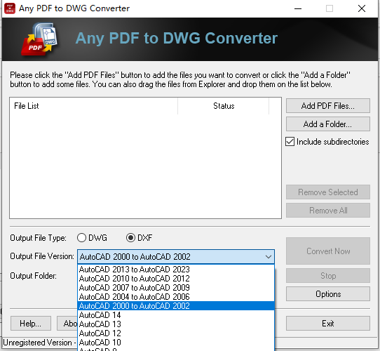Click the PDF to DWG logo in banner
This screenshot has height=351, width=380.
[40, 39]
